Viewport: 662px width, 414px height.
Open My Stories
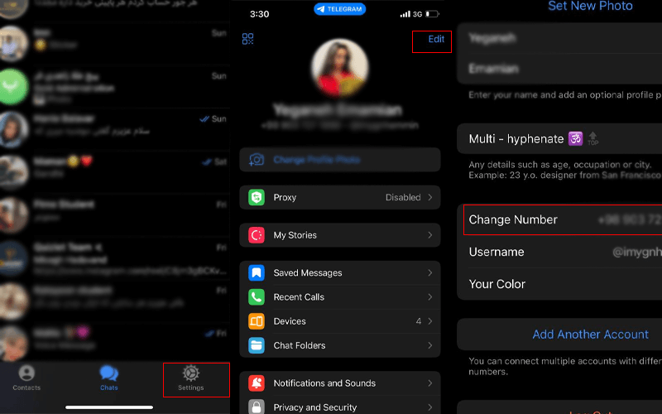click(x=340, y=235)
